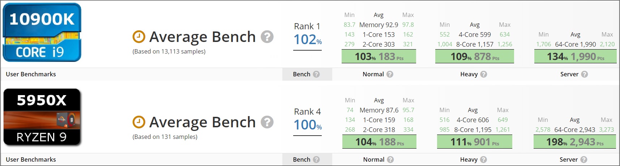Viewport: 620px width, 166px height.
Task: Select the Bench tab in the 5950X row
Action: tap(302, 159)
